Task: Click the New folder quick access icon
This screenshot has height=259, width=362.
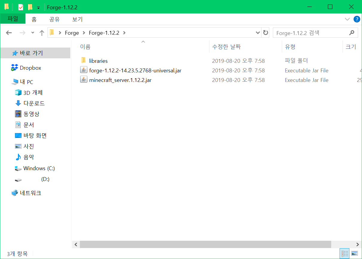Action: pyautogui.click(x=30, y=7)
